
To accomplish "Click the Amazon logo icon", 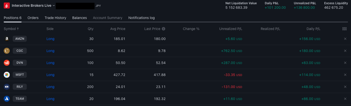I will click(7, 39).
